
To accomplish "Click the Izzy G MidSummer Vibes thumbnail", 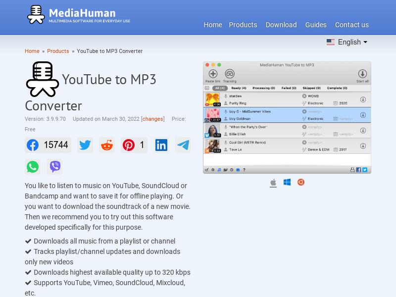I will tap(212, 115).
